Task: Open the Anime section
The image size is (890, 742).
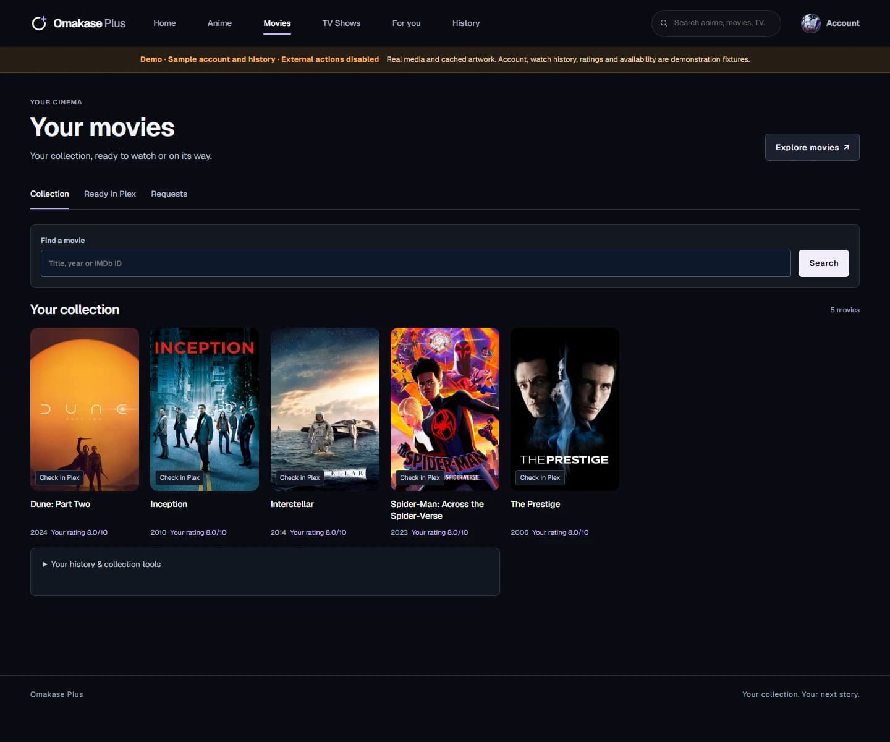Action: (219, 23)
